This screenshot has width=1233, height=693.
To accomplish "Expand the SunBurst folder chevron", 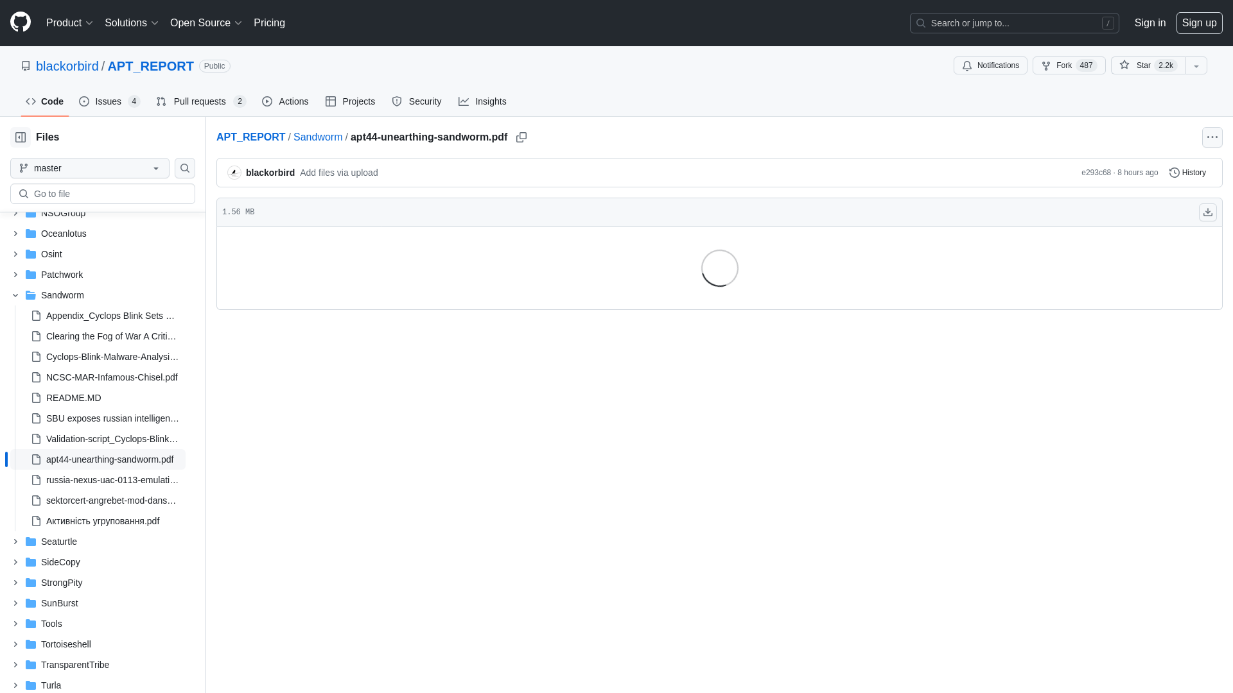I will coord(15,603).
